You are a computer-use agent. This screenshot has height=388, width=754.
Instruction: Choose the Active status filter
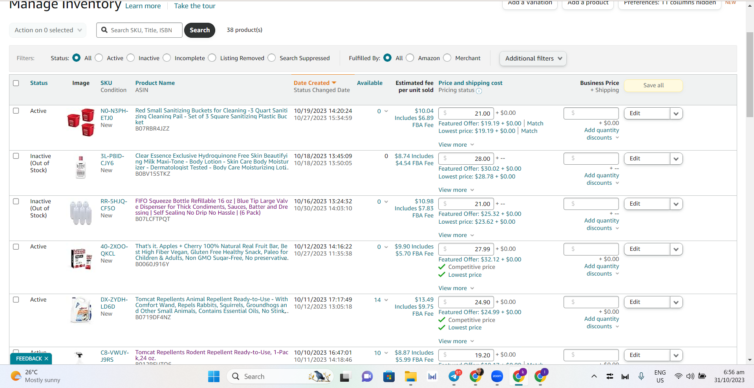99,58
